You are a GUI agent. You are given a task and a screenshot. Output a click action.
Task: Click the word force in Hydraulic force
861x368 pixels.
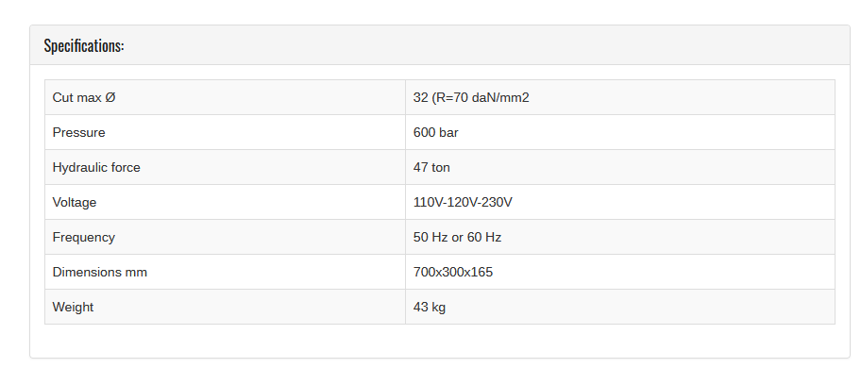(126, 167)
